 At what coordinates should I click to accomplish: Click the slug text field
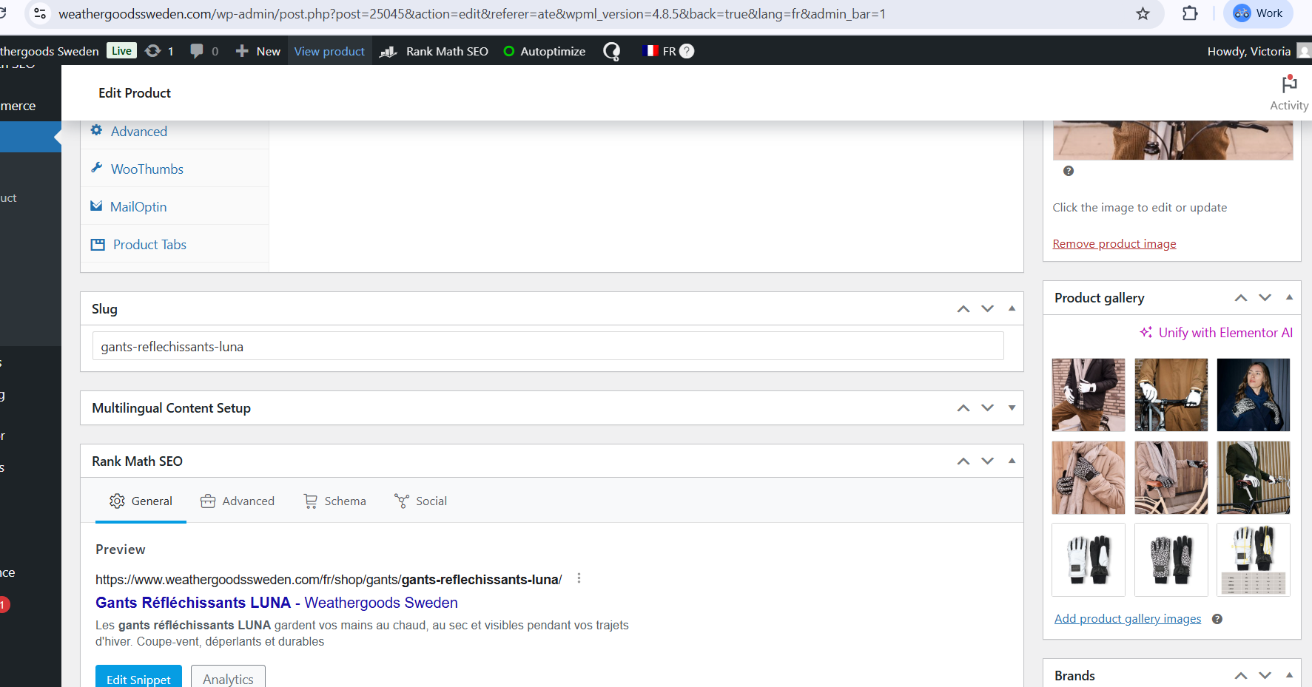(548, 346)
